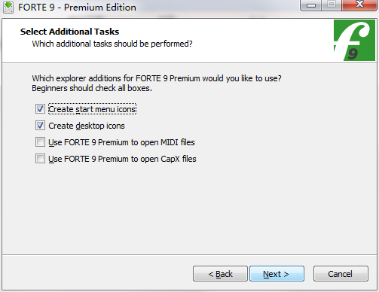Click the 'Select Additional Tasks' heading
Screen dimensions: 379x292
[69, 32]
